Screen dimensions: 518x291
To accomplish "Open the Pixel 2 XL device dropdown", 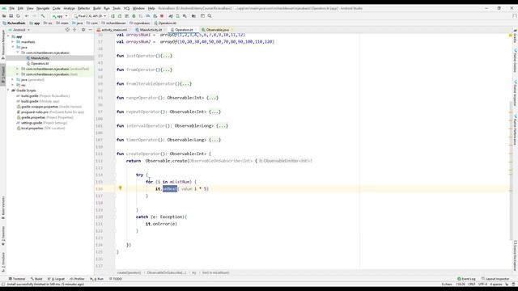I will (x=90, y=16).
